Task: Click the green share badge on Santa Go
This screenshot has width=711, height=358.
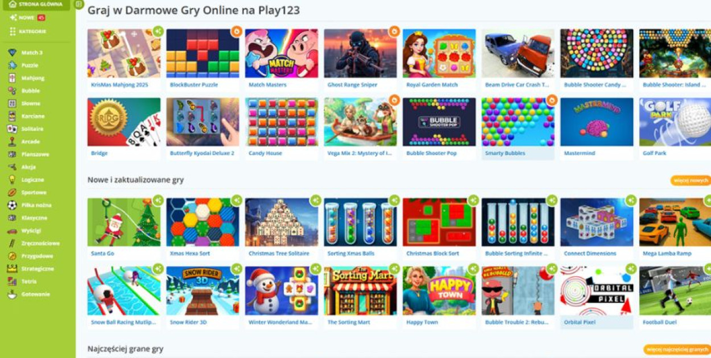Action: [158, 200]
